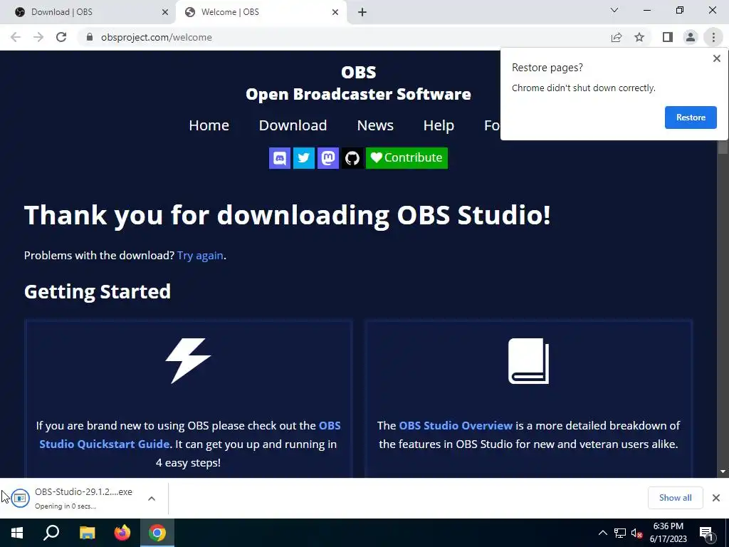This screenshot has height=547, width=729.
Task: Open a new browser tab
Action: pyautogui.click(x=362, y=12)
